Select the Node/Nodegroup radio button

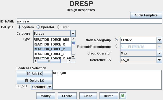pos(117,39)
